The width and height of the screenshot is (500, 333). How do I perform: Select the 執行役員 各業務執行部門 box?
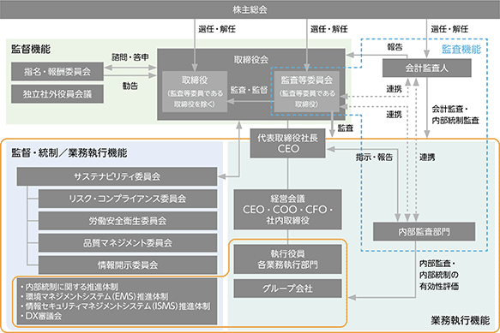287,259
